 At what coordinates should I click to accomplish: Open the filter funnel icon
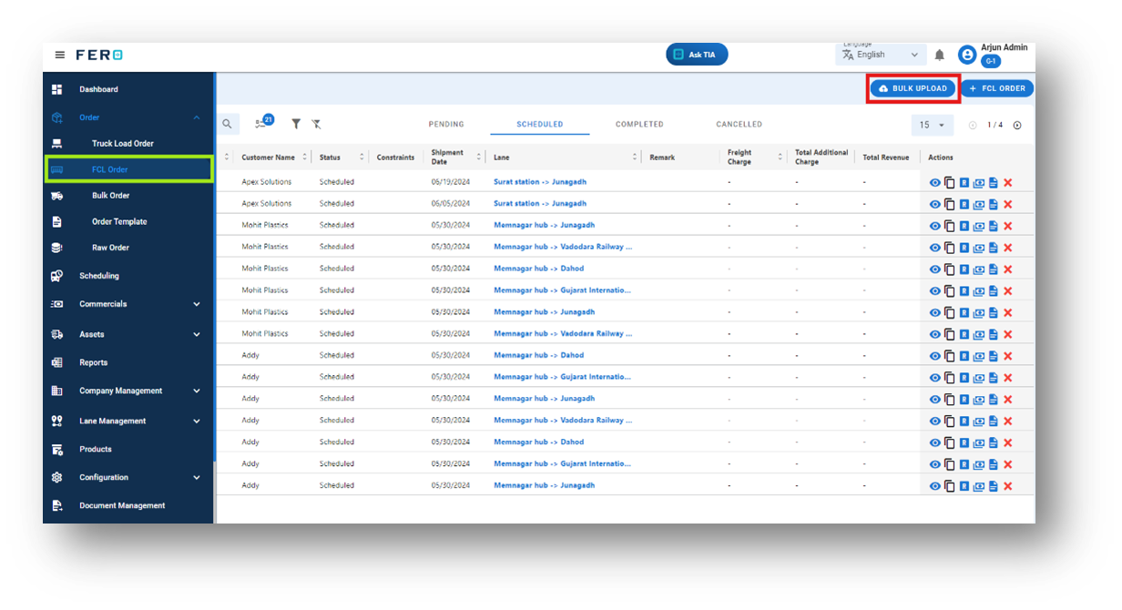(296, 124)
